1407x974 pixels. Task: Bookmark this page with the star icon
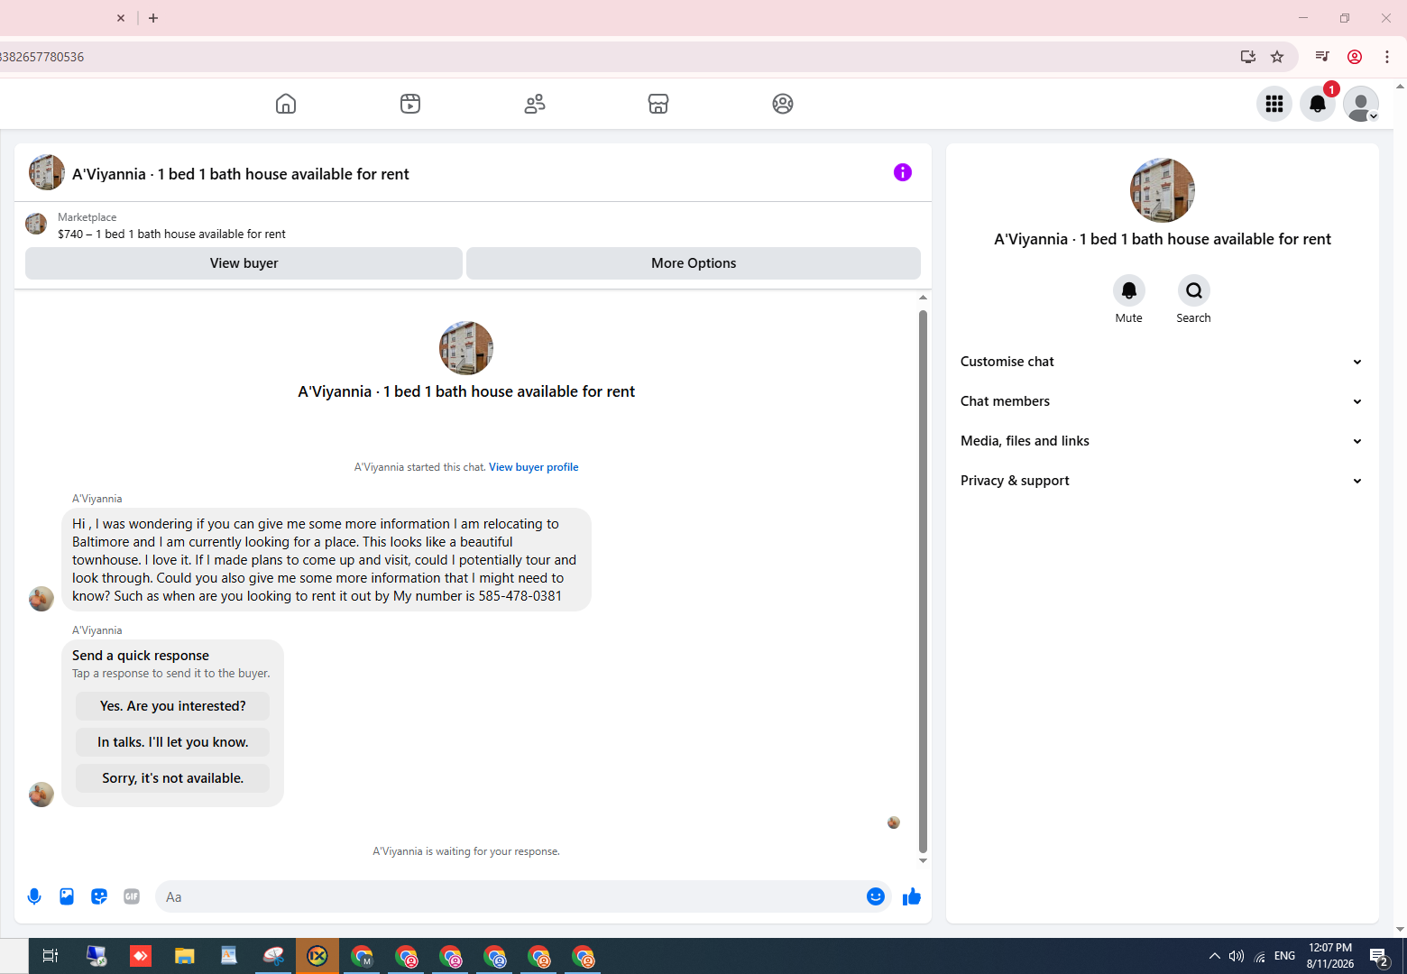coord(1277,57)
